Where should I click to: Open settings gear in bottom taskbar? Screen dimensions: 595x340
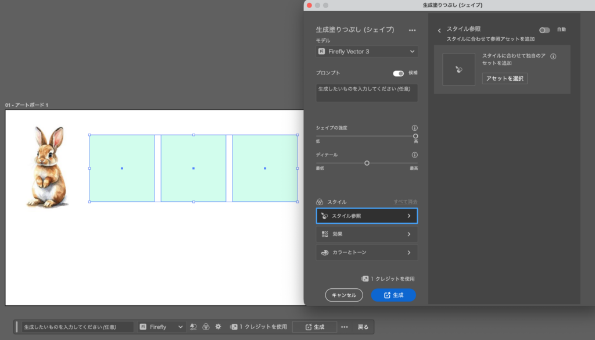218,327
